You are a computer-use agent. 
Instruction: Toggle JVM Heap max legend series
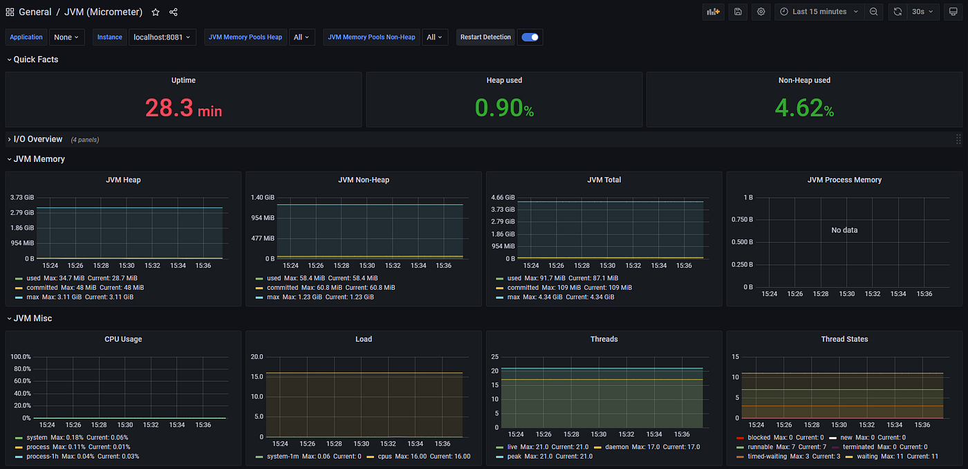point(33,297)
